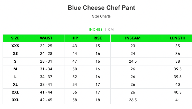Click the HIP column header
Viewport: 192px width, 109px height.
coord(75,38)
